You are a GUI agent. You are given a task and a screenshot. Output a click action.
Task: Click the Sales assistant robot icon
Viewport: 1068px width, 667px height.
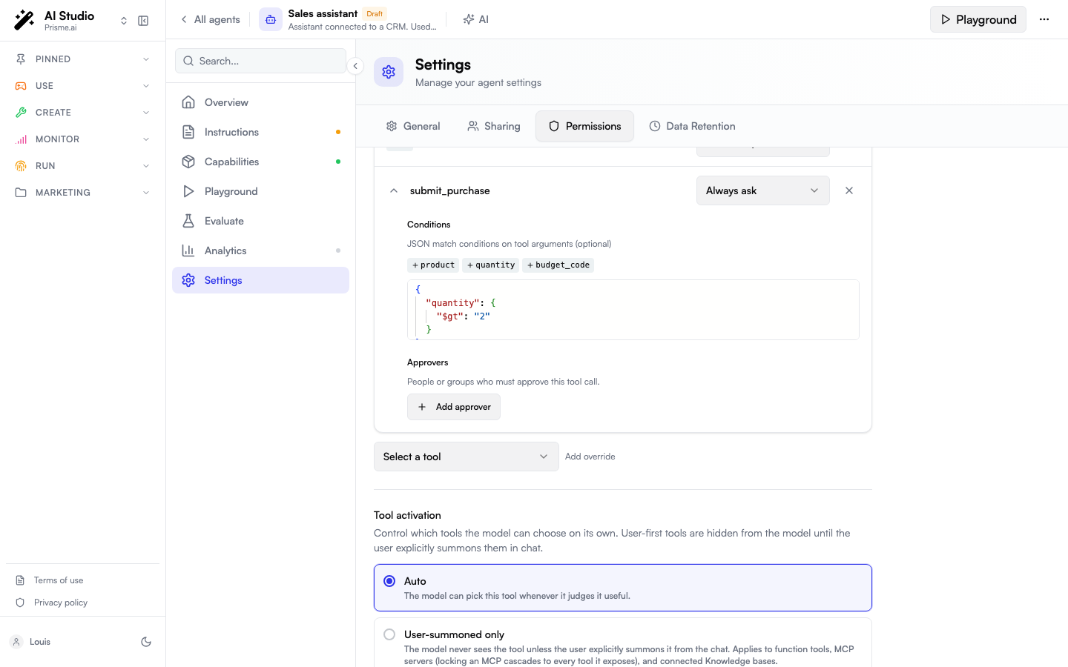pos(271,19)
